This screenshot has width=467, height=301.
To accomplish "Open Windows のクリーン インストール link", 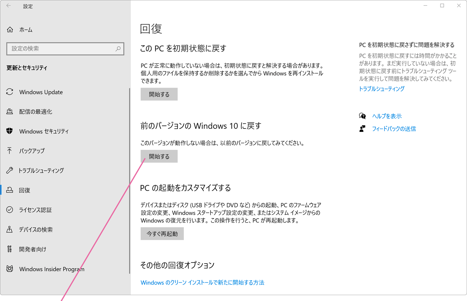I will (x=202, y=283).
